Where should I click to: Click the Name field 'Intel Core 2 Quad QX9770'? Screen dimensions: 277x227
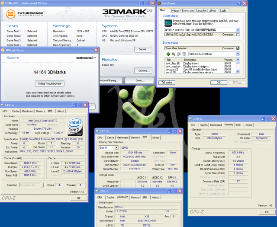click(43, 121)
